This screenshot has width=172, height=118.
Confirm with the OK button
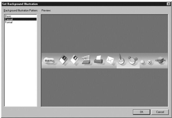click(x=141, y=112)
